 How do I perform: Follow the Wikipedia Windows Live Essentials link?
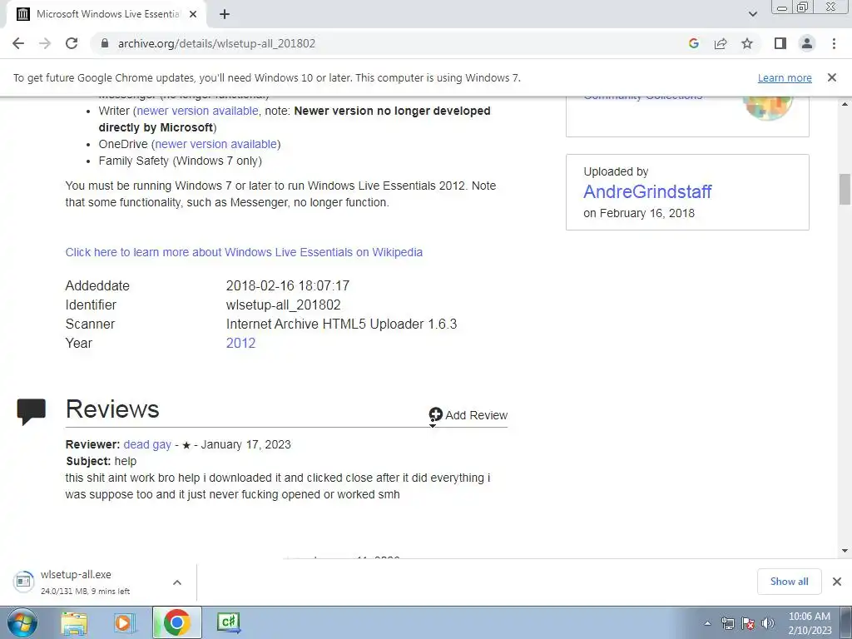point(244,252)
